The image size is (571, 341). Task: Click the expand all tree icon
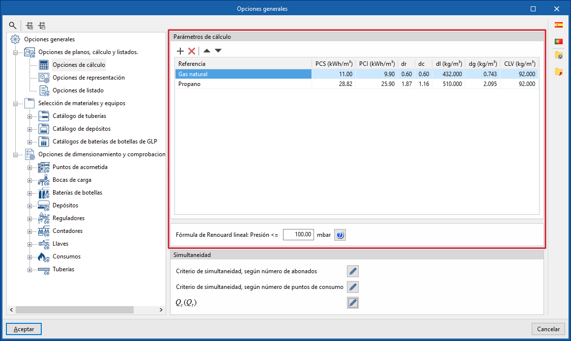pos(29,26)
